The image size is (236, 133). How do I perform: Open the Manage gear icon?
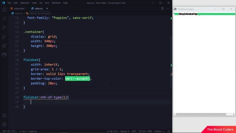tap(4, 125)
